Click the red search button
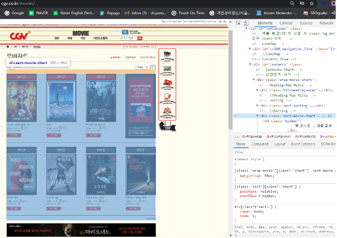Image resolution: width=337 pixels, height=238 pixels. (140, 38)
